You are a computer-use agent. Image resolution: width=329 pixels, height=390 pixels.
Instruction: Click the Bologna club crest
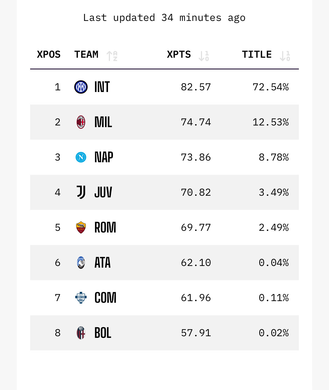pos(81,333)
